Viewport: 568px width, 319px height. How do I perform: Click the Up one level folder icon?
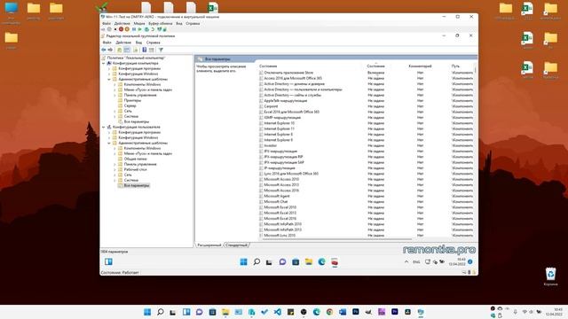[119, 50]
